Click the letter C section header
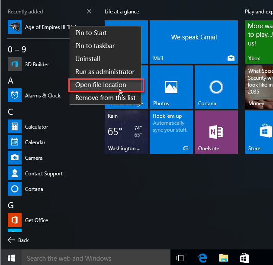 10,112
